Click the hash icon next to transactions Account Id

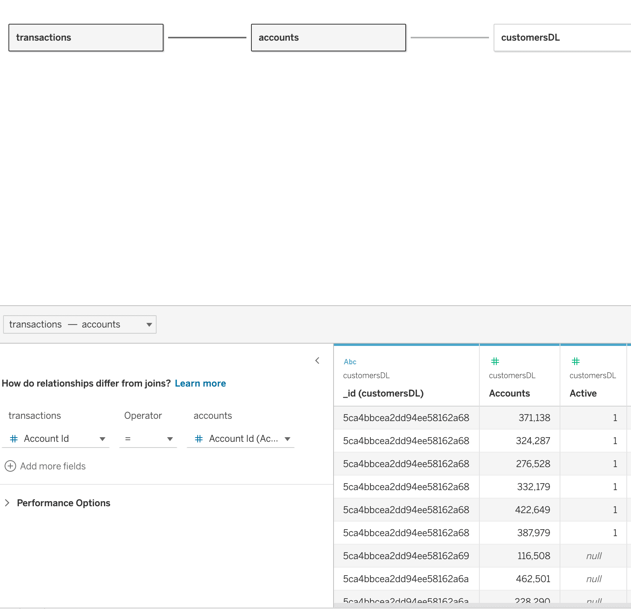(14, 439)
